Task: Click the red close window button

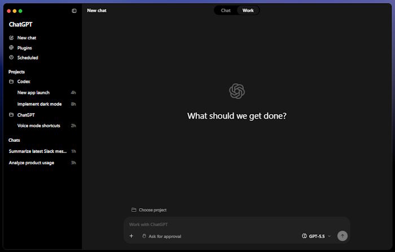Action: (9, 11)
